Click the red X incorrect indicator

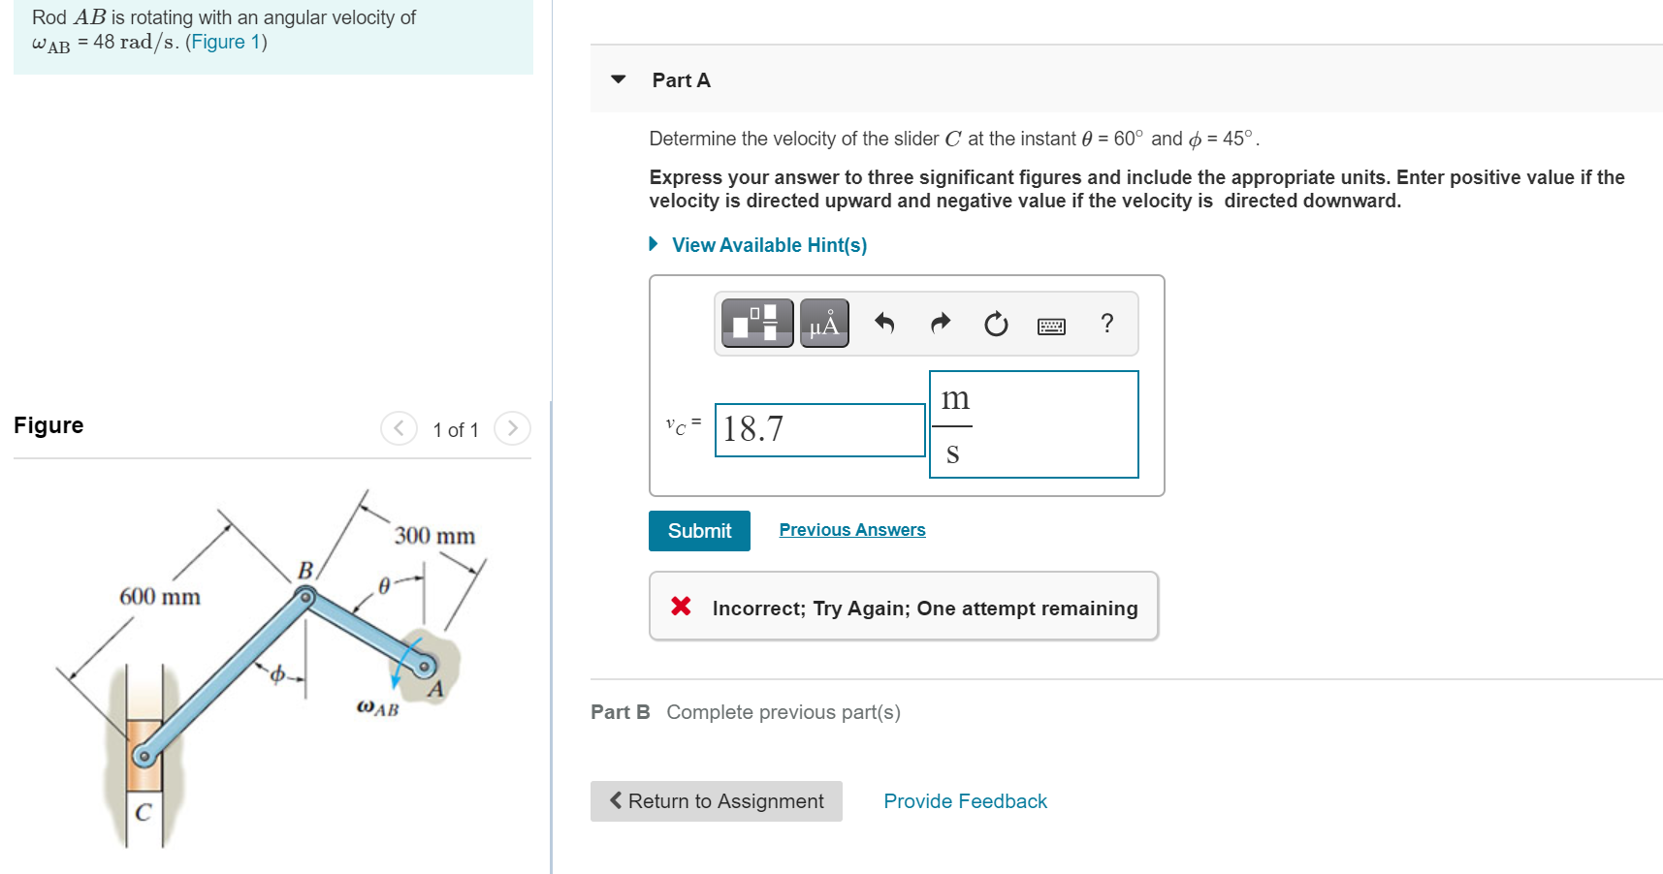(x=680, y=607)
